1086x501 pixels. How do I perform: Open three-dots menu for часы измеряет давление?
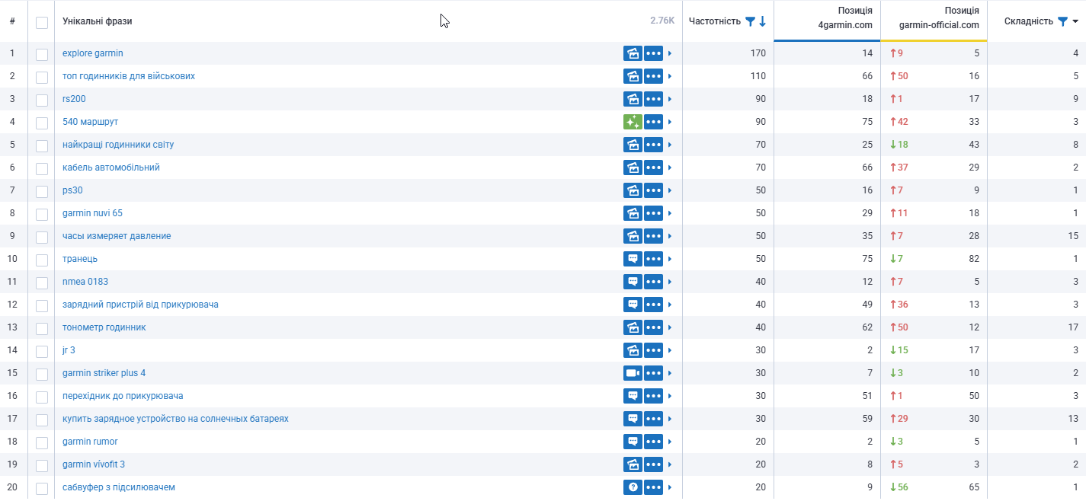tap(653, 236)
